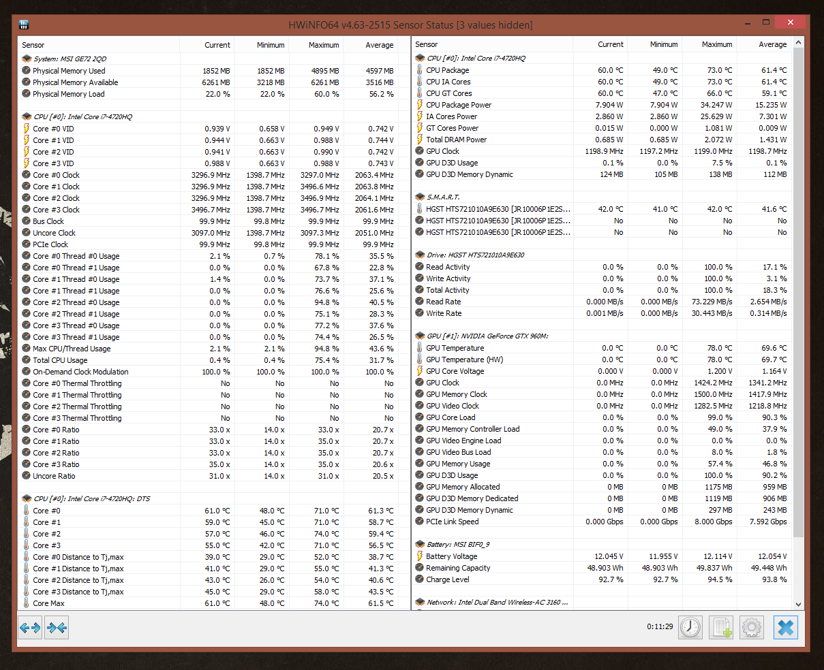
Task: Select the Max CPU/Thread Usage row
Action: [209, 349]
